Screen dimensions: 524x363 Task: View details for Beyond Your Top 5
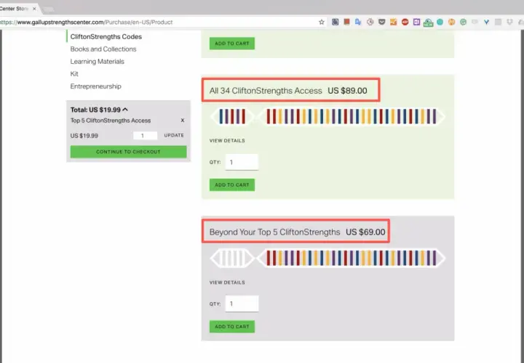click(227, 282)
